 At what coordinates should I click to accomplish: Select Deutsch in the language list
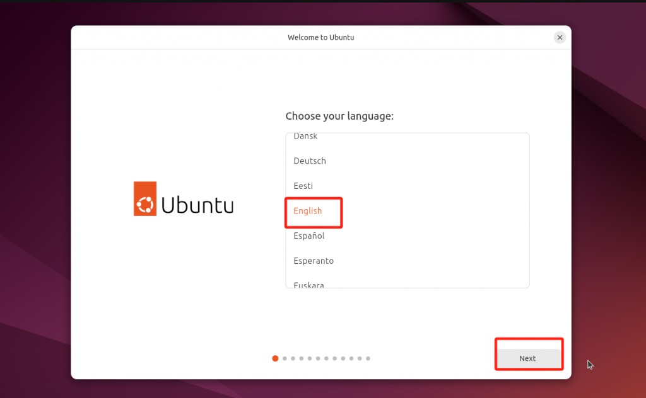click(407, 161)
